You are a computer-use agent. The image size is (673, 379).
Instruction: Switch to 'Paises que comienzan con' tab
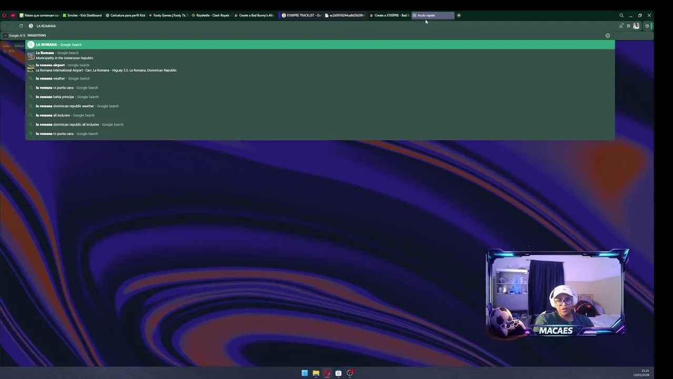(39, 15)
